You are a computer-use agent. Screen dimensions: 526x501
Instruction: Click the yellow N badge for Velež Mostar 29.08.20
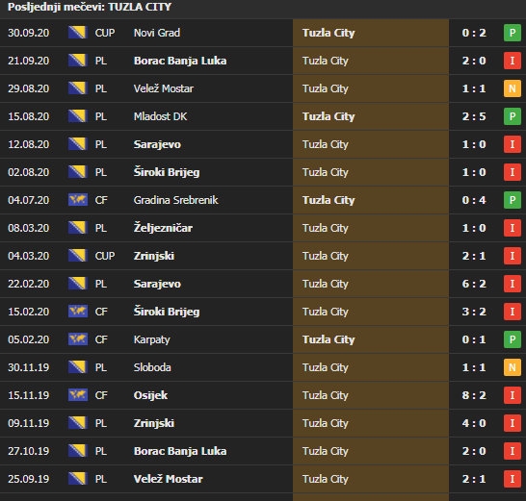tap(512, 88)
